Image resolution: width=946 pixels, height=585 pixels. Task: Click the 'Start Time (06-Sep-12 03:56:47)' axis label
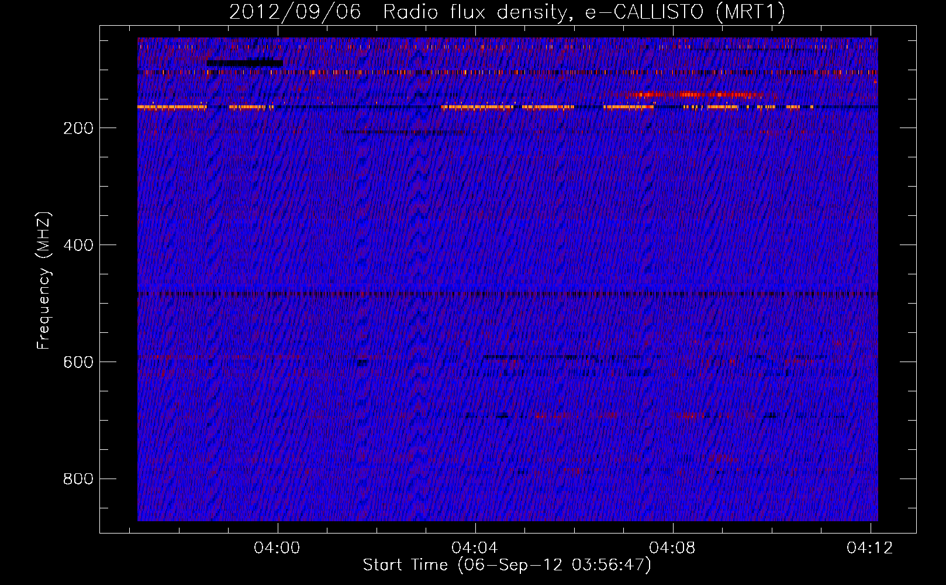click(x=507, y=565)
